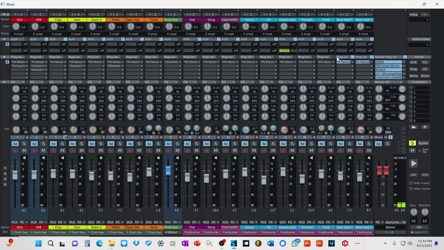The image size is (444, 250).
Task: Open the Kick channel FX dropdown arrow
Action: (27, 222)
